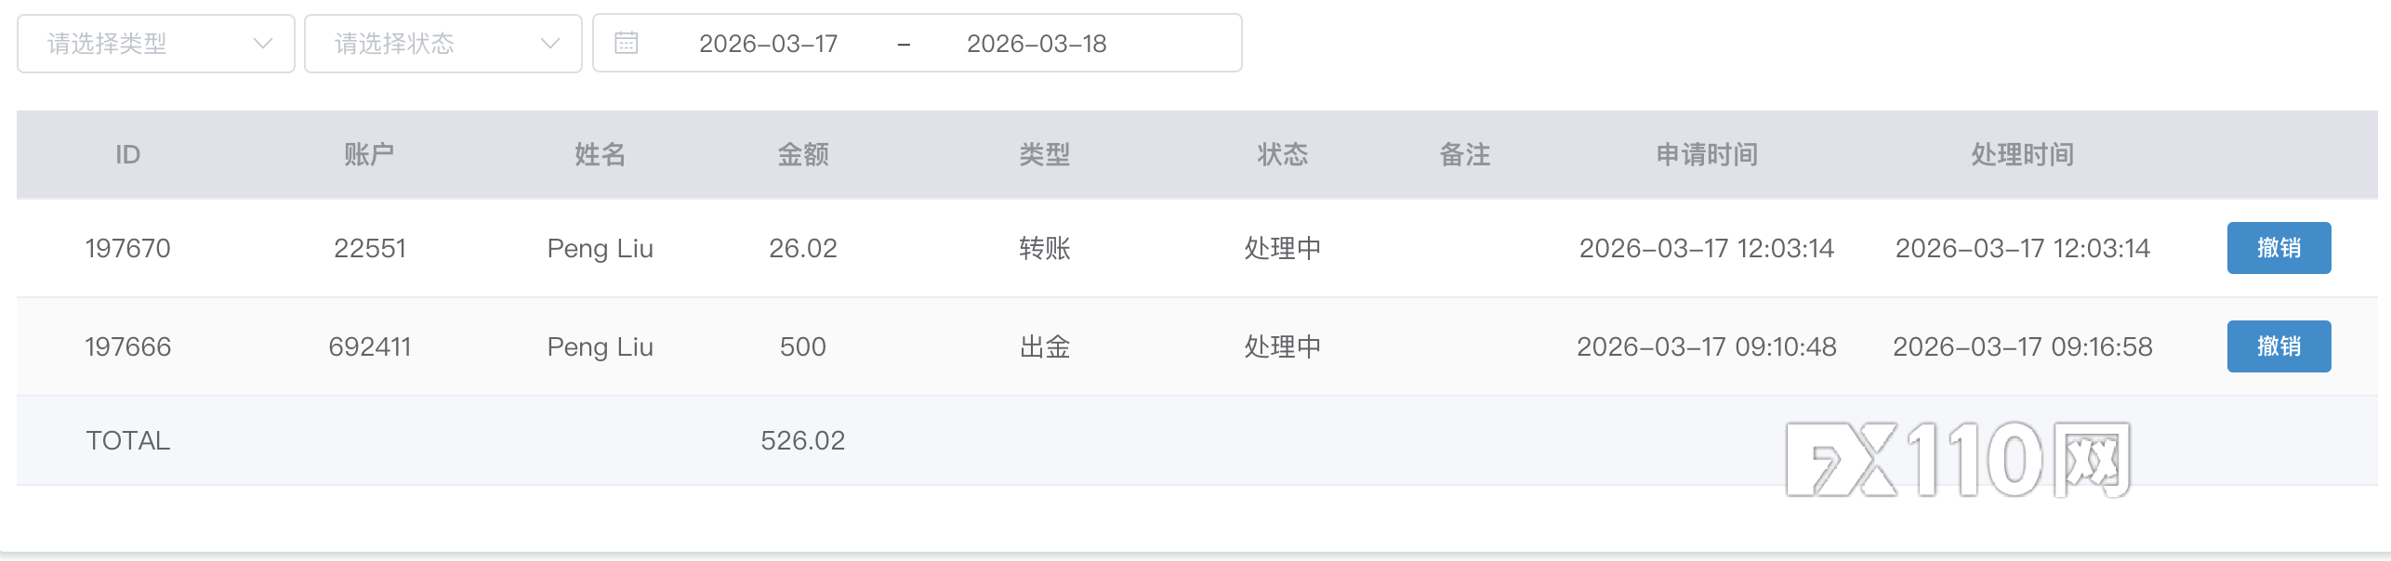Click the 金额 column header
2391x561 pixels.
point(803,154)
